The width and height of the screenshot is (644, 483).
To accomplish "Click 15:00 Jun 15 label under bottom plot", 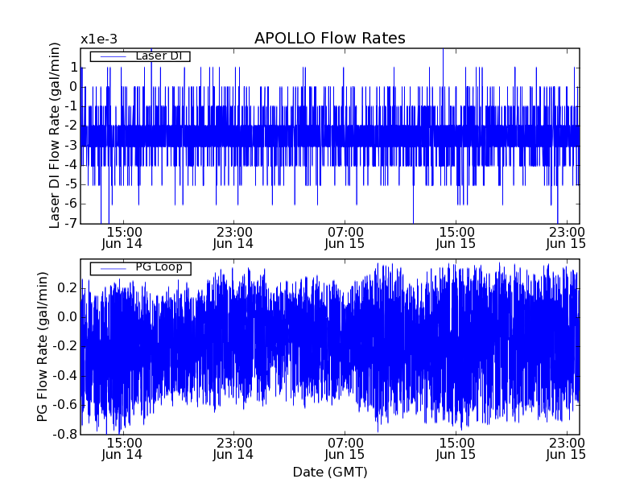I will (456, 449).
